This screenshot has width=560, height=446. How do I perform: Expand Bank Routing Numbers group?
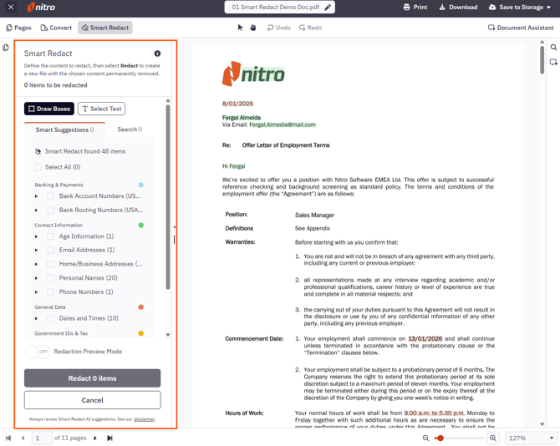click(x=37, y=210)
